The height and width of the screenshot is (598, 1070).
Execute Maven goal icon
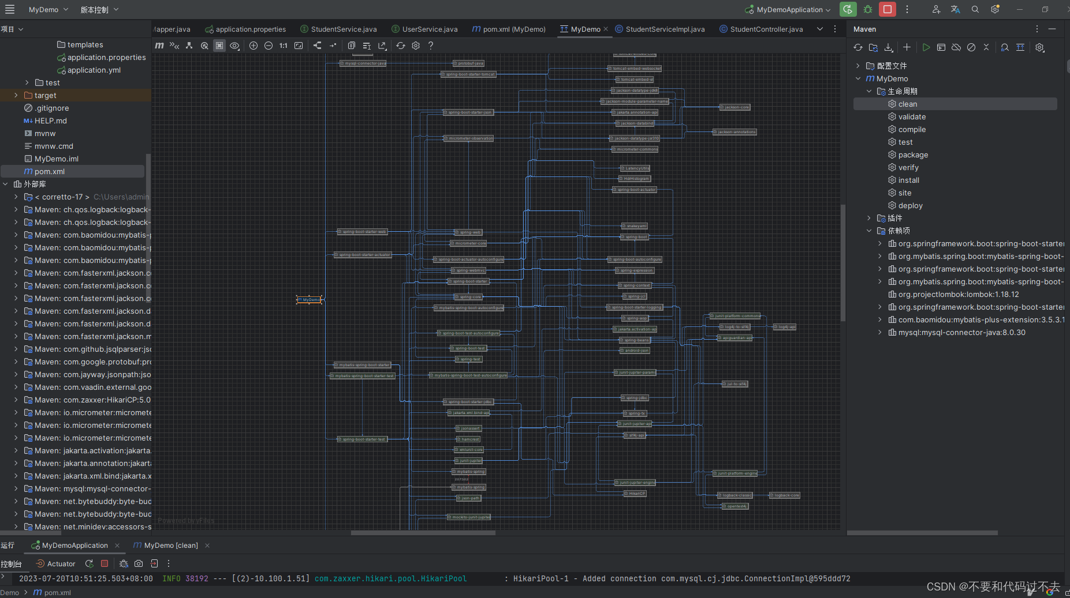coord(941,48)
